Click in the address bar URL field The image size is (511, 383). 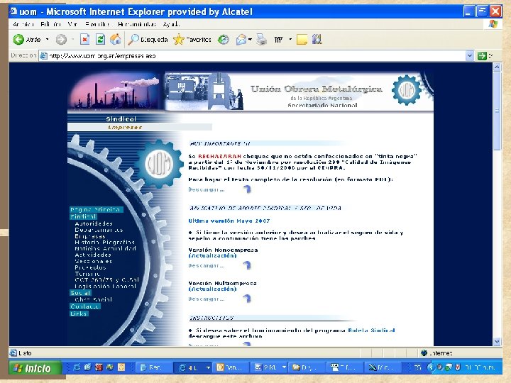click(x=254, y=56)
